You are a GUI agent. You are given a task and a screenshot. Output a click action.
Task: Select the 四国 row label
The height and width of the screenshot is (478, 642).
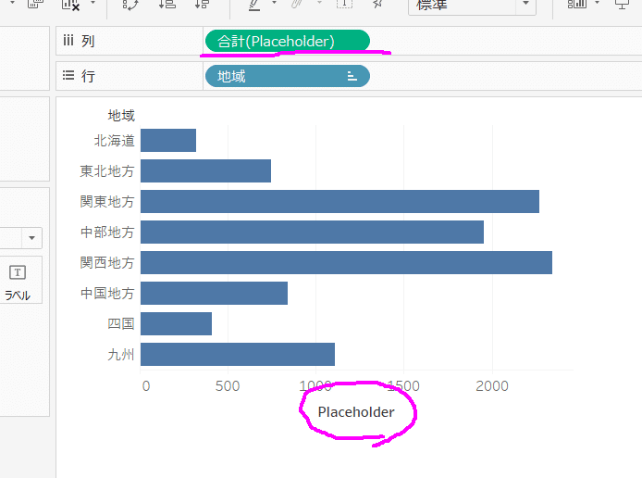point(121,324)
